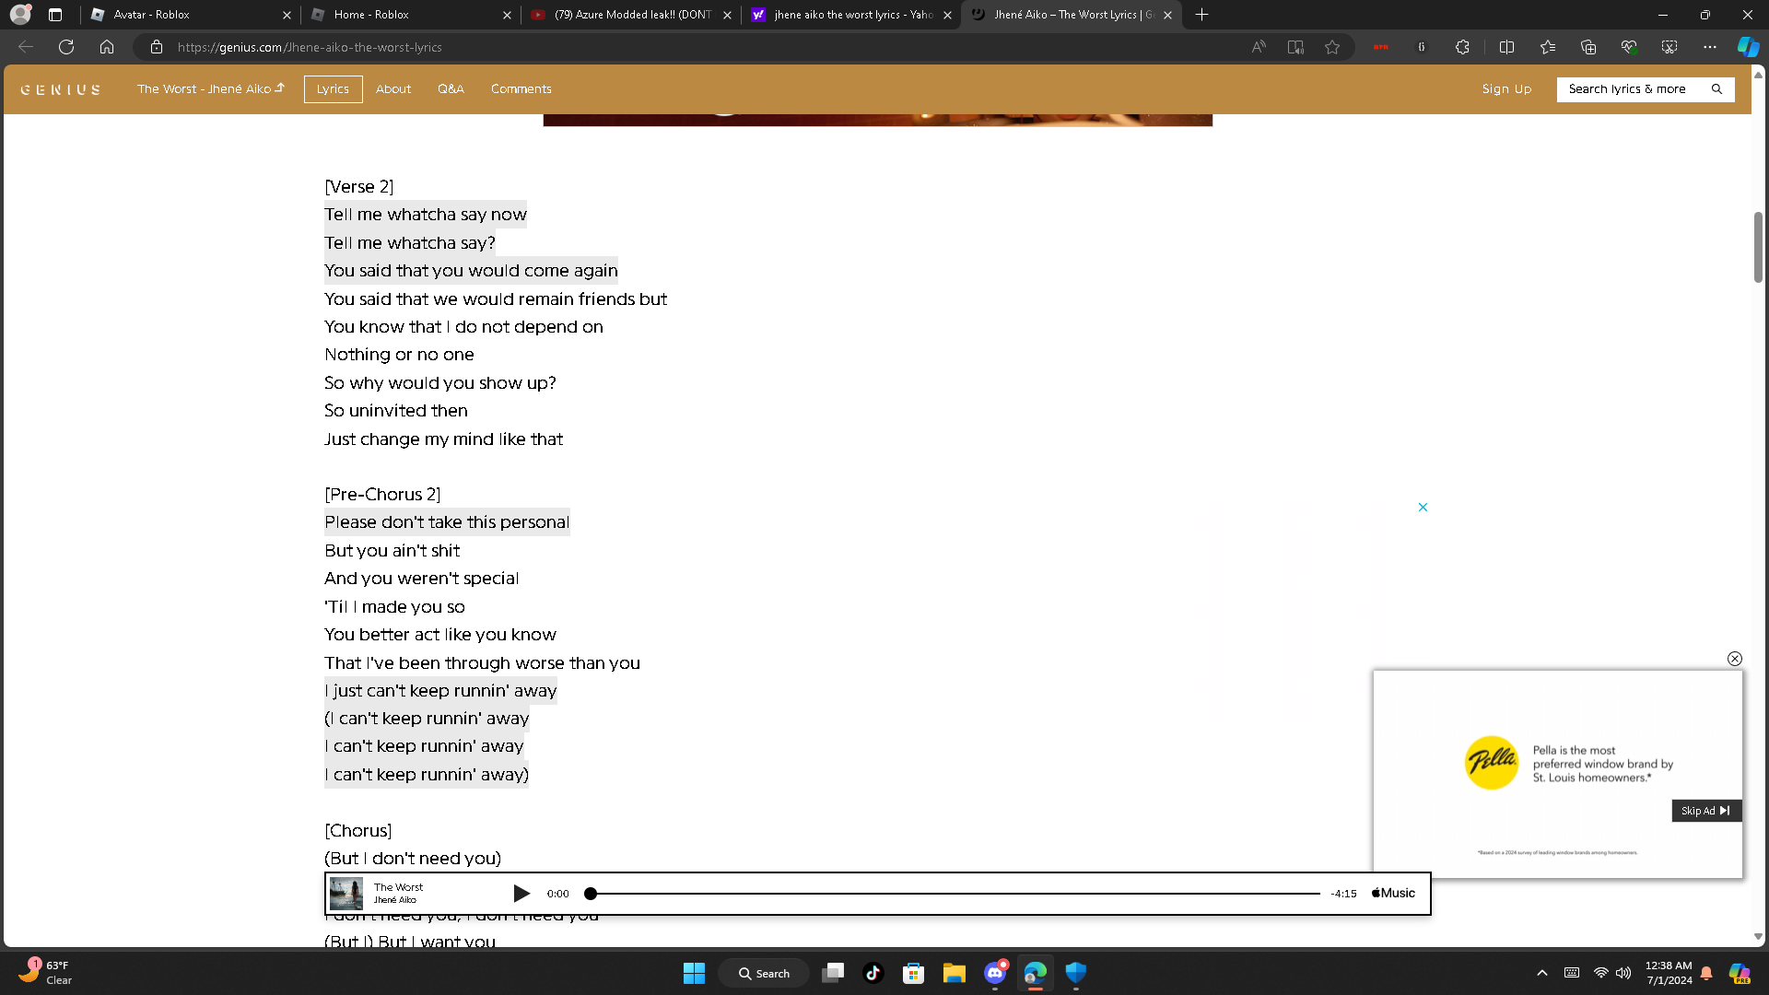Viewport: 1769px width, 995px height.
Task: Open File Explorer from the taskbar
Action: 955,973
